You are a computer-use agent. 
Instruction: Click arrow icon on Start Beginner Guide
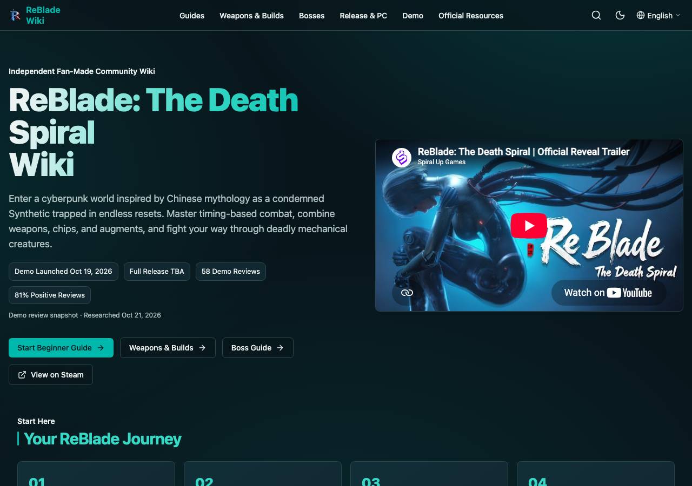click(101, 348)
